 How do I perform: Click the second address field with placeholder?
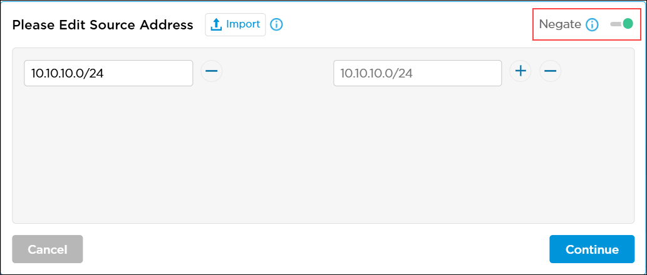coord(418,73)
